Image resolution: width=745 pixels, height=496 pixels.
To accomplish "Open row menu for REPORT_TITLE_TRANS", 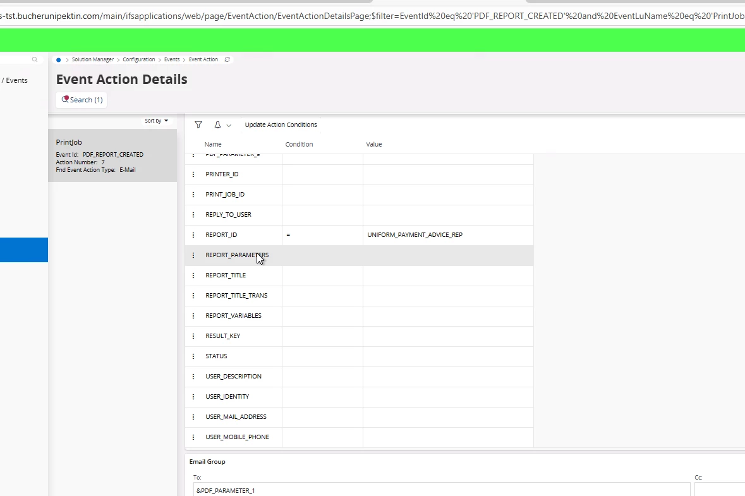I will (193, 296).
